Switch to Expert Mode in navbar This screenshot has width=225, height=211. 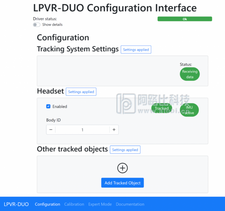pos(100,204)
